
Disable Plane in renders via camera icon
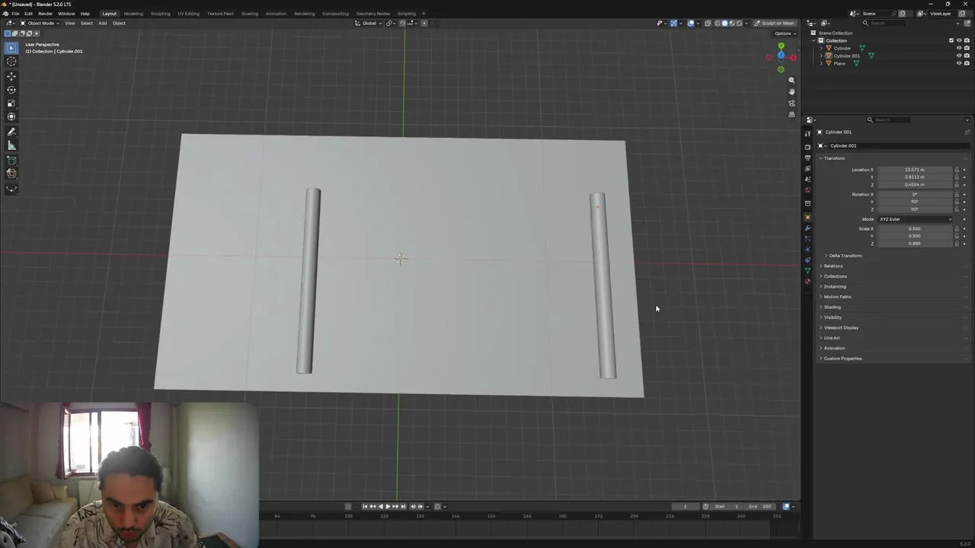pos(967,63)
